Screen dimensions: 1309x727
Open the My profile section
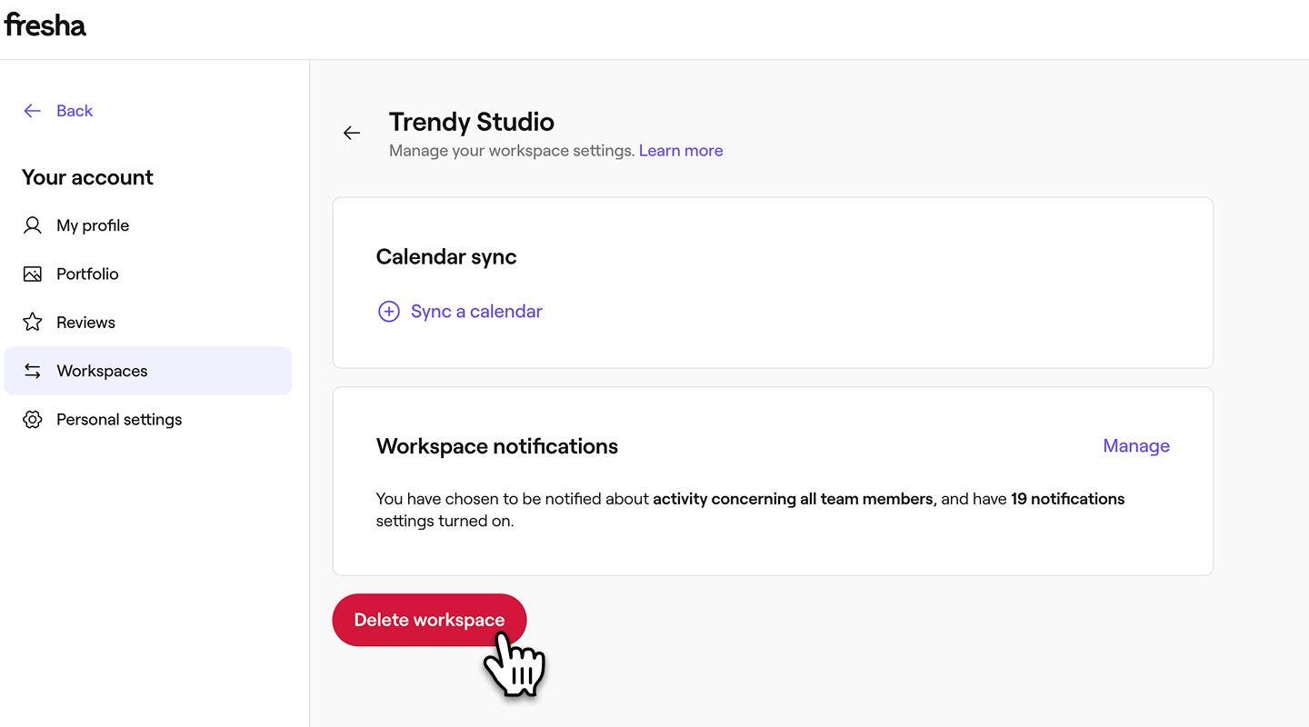pos(93,225)
